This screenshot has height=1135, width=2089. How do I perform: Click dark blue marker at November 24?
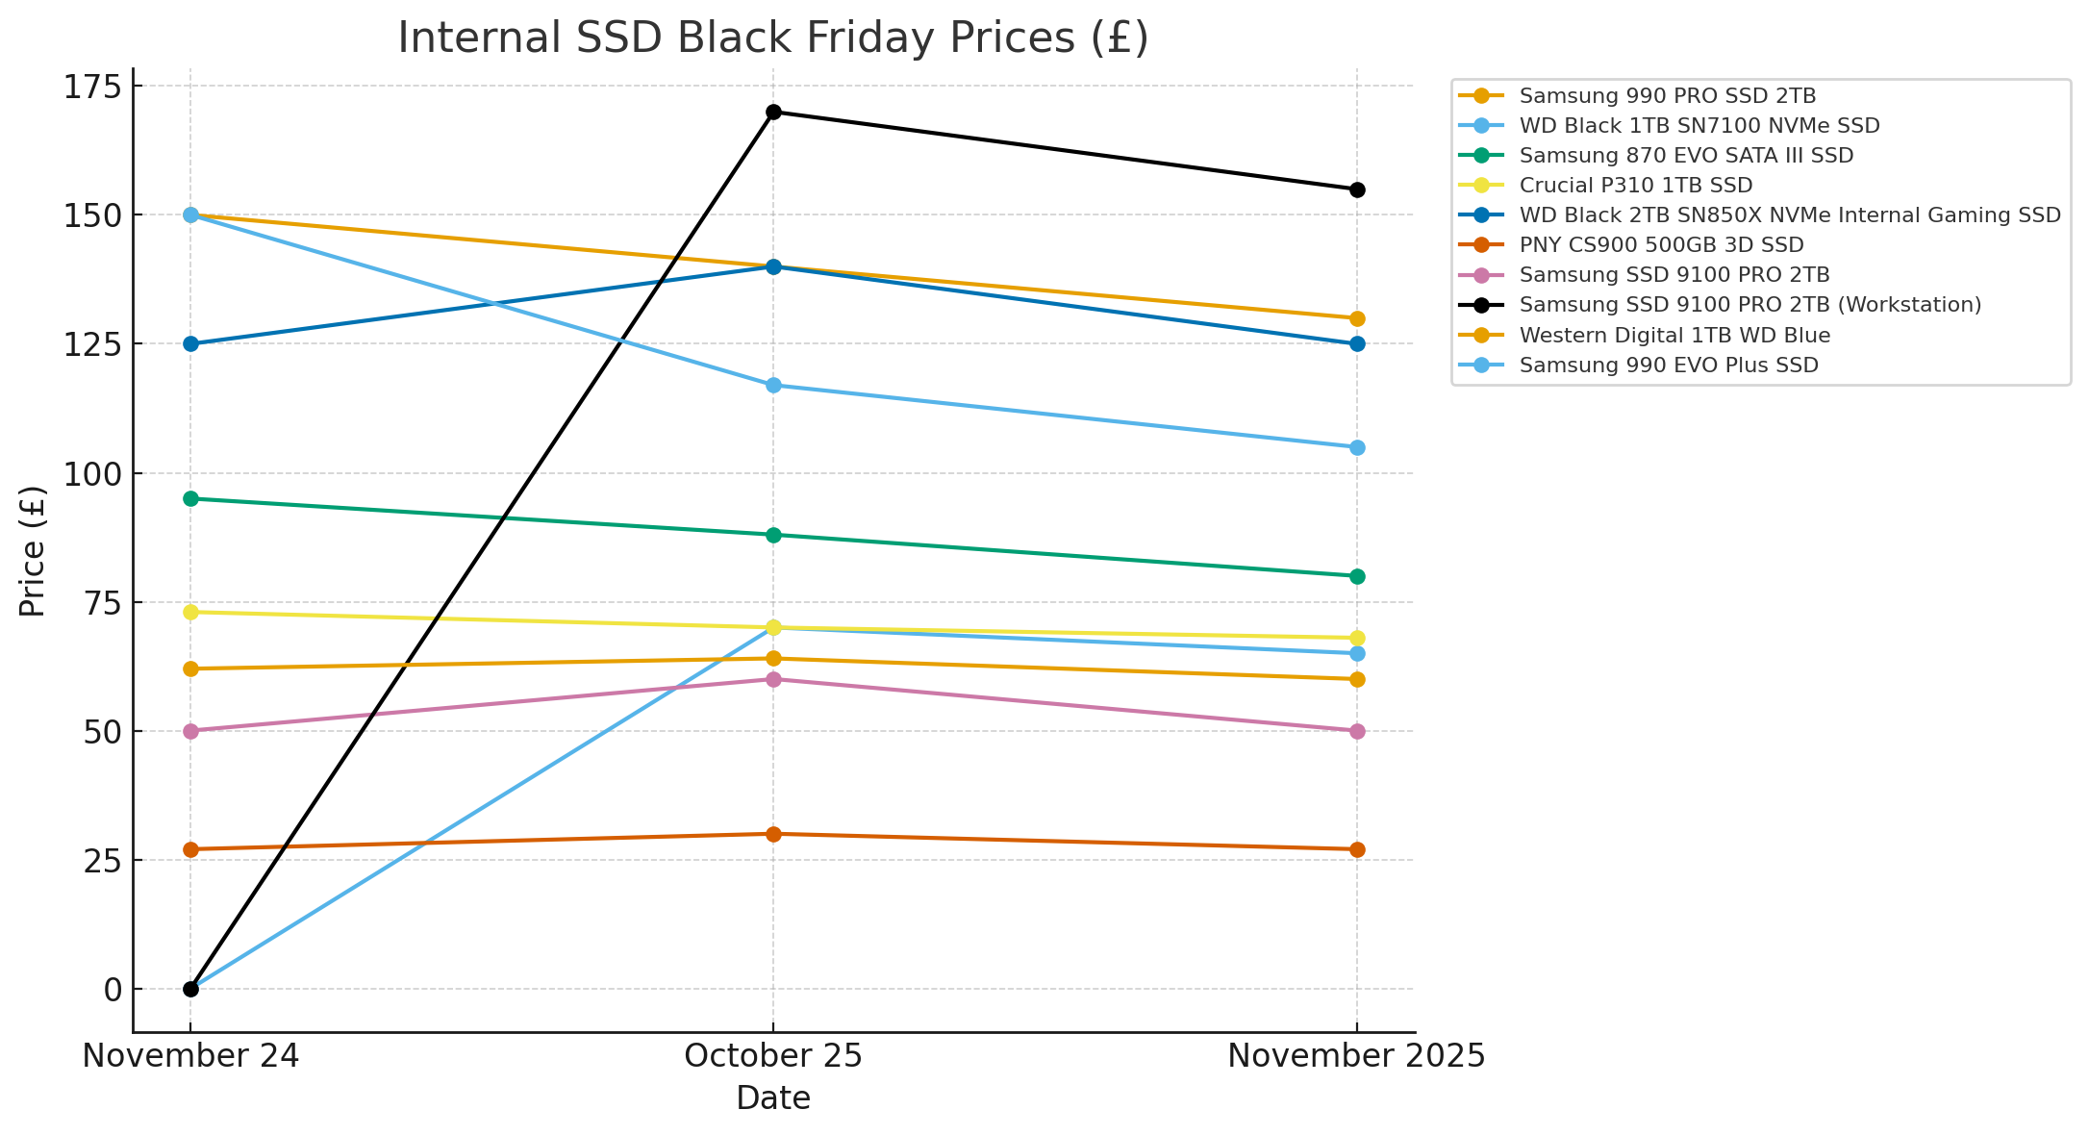tap(190, 343)
